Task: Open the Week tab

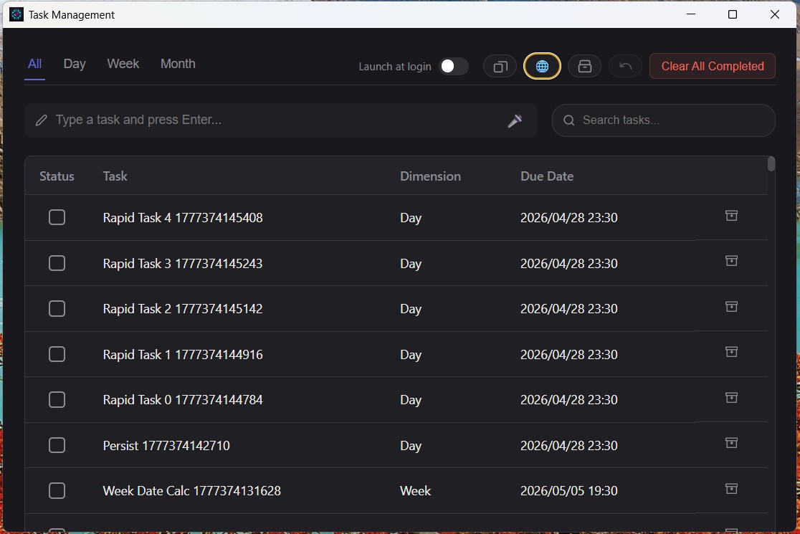Action: 123,64
